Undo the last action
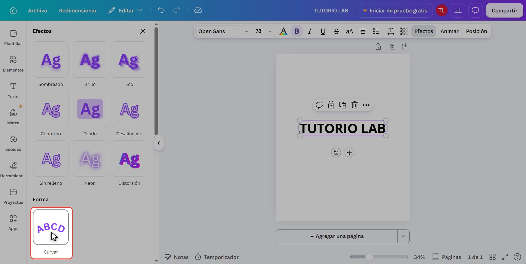Screen dimensions: 526x264 click(161, 10)
